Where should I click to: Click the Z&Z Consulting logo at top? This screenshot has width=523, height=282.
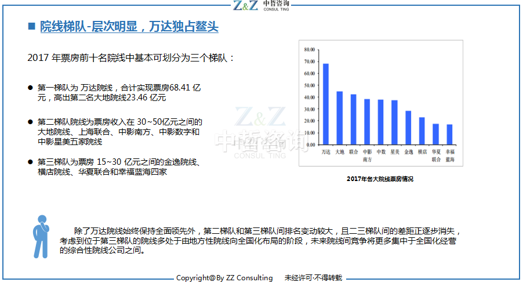pyautogui.click(x=261, y=6)
